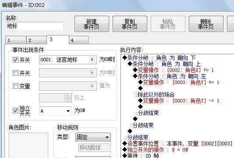Select the 条件分歧：角色 为 朝向 下 command
This screenshot has width=234, height=158.
click(x=159, y=58)
